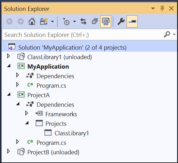Viewport: 178px width, 163px height.
Task: Select ClassLibrary1 (unloaded) project
Action: tap(60, 57)
